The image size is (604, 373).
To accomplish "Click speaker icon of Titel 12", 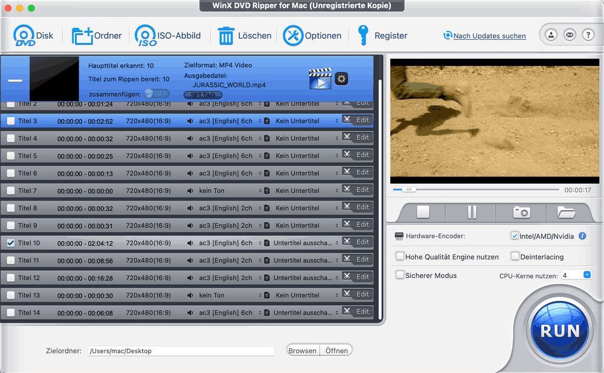I will tap(190, 277).
